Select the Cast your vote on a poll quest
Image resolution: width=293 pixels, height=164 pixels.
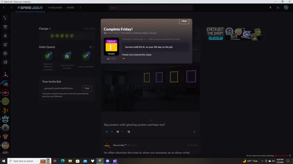tap(67, 60)
